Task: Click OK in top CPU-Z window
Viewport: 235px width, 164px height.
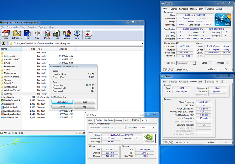Action: coord(226,69)
